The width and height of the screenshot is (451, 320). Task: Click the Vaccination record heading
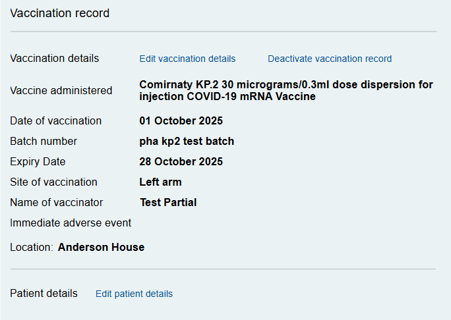point(60,13)
